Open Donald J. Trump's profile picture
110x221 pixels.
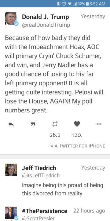pyautogui.click(x=11, y=18)
